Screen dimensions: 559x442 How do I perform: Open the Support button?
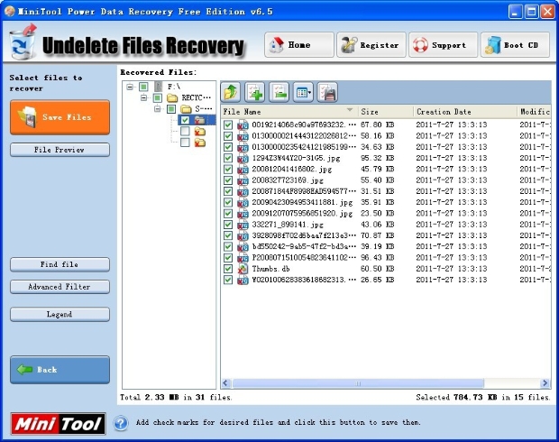(x=443, y=45)
